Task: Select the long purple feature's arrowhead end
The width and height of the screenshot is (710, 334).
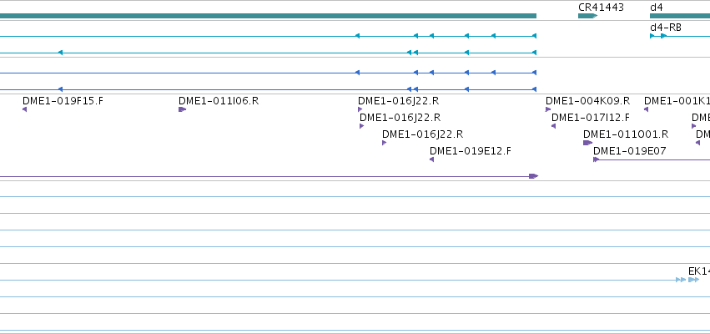Action: 533,176
